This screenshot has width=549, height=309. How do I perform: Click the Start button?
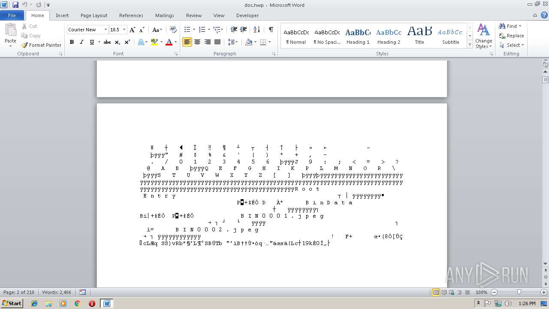tap(12, 303)
